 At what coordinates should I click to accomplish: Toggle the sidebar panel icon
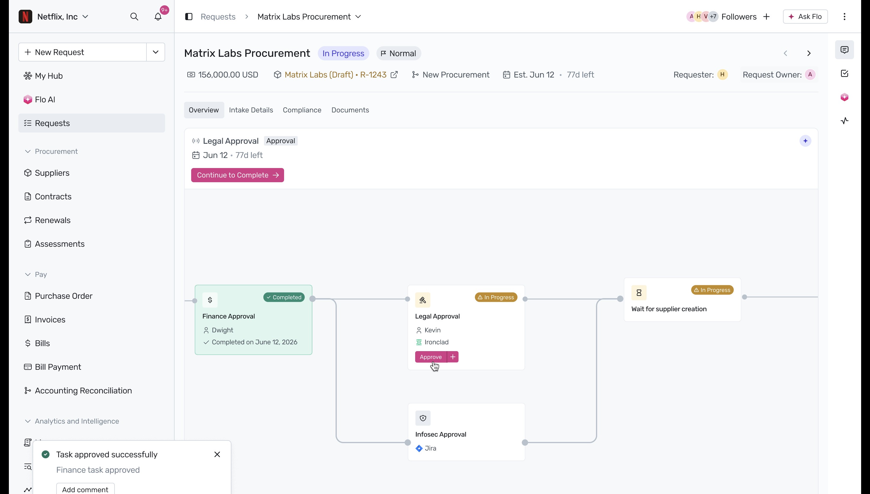189,17
